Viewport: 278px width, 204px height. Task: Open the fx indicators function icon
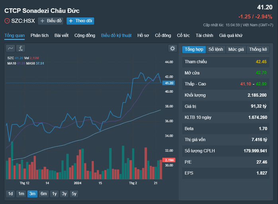click(21, 49)
